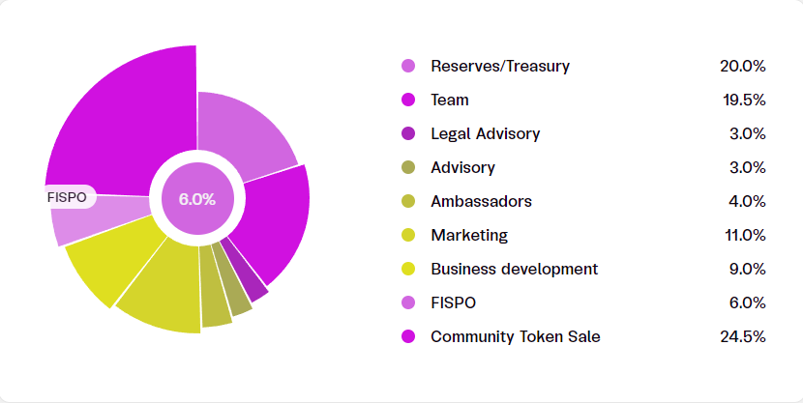803x403 pixels.
Task: Select the Team legend label
Action: (x=450, y=101)
